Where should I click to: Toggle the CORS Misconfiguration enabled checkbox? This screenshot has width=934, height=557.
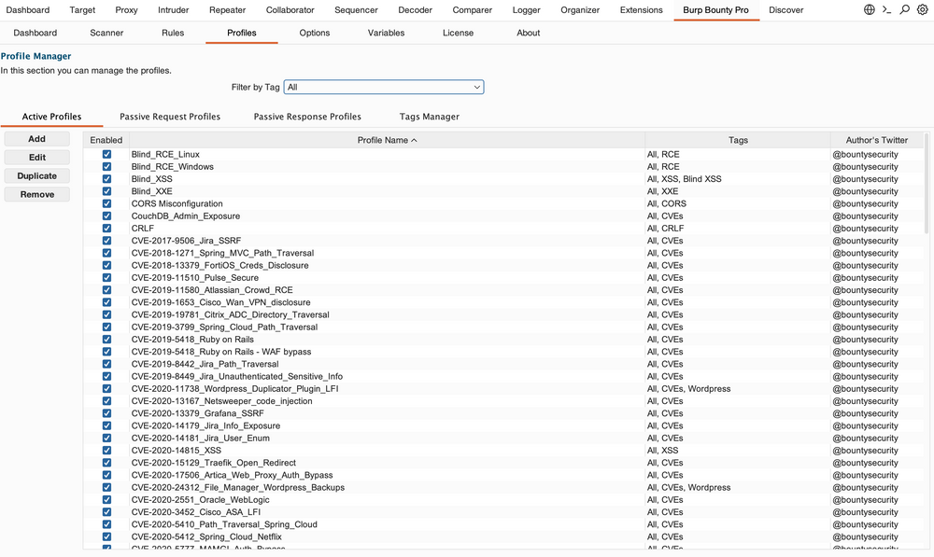click(106, 203)
